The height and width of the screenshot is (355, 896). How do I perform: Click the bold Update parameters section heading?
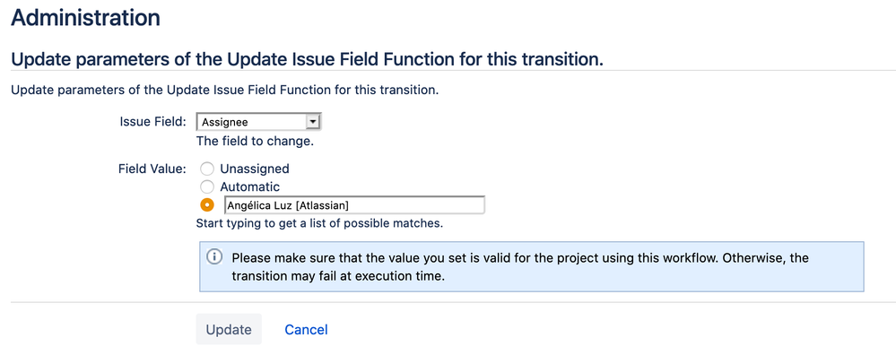coord(308,59)
